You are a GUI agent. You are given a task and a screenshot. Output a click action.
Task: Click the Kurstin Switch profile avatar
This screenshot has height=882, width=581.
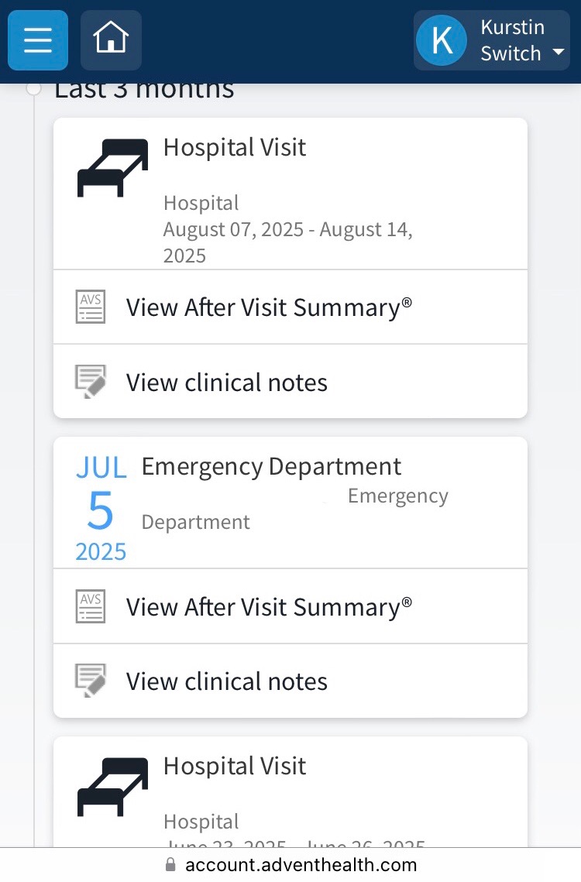[442, 40]
